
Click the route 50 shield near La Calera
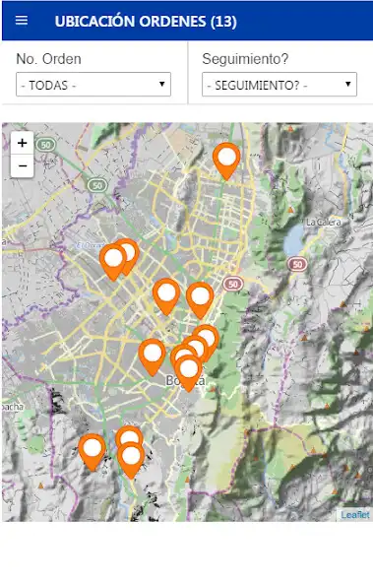[297, 264]
